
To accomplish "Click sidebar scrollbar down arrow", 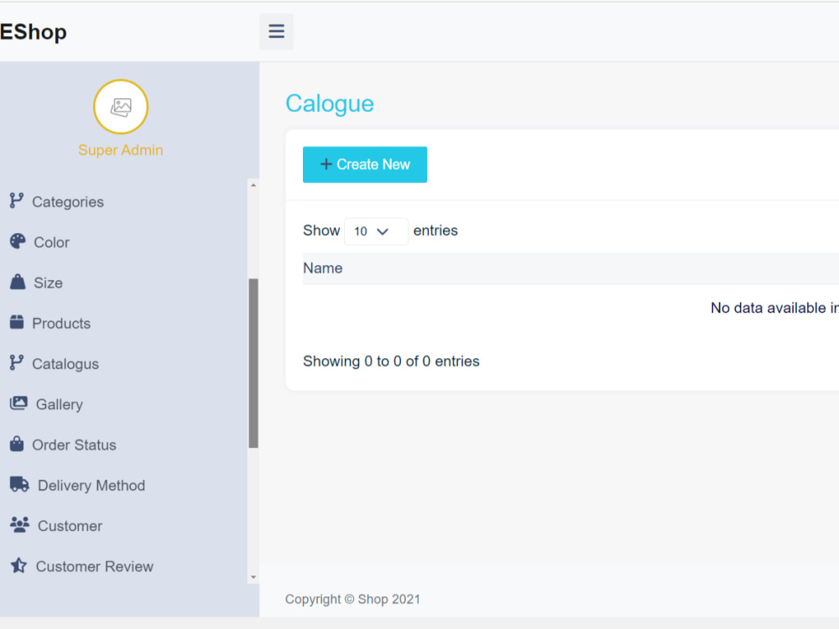I will click(253, 577).
